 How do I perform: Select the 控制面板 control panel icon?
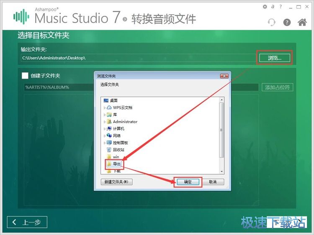coord(109,143)
